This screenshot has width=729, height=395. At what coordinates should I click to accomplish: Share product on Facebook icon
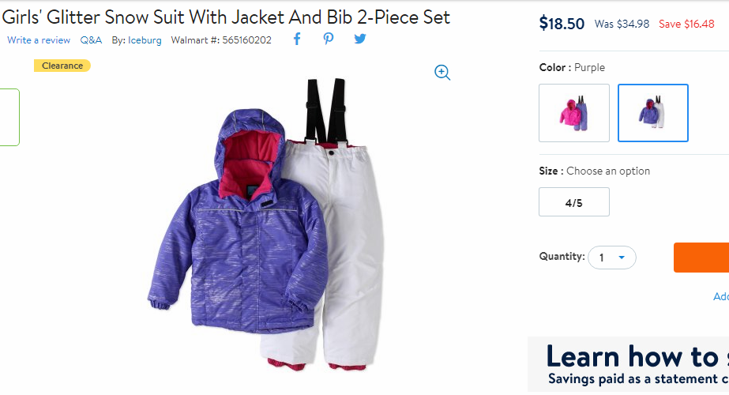click(x=297, y=39)
